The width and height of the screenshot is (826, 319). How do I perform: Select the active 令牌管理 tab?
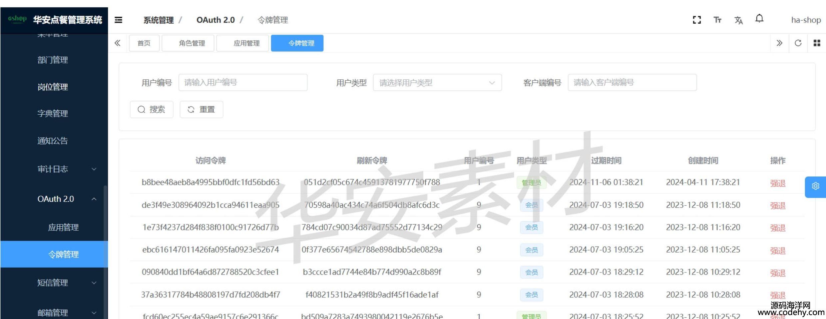tap(297, 43)
